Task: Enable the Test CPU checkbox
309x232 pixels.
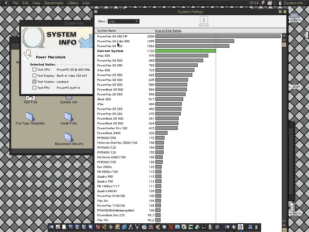Action: click(x=34, y=70)
